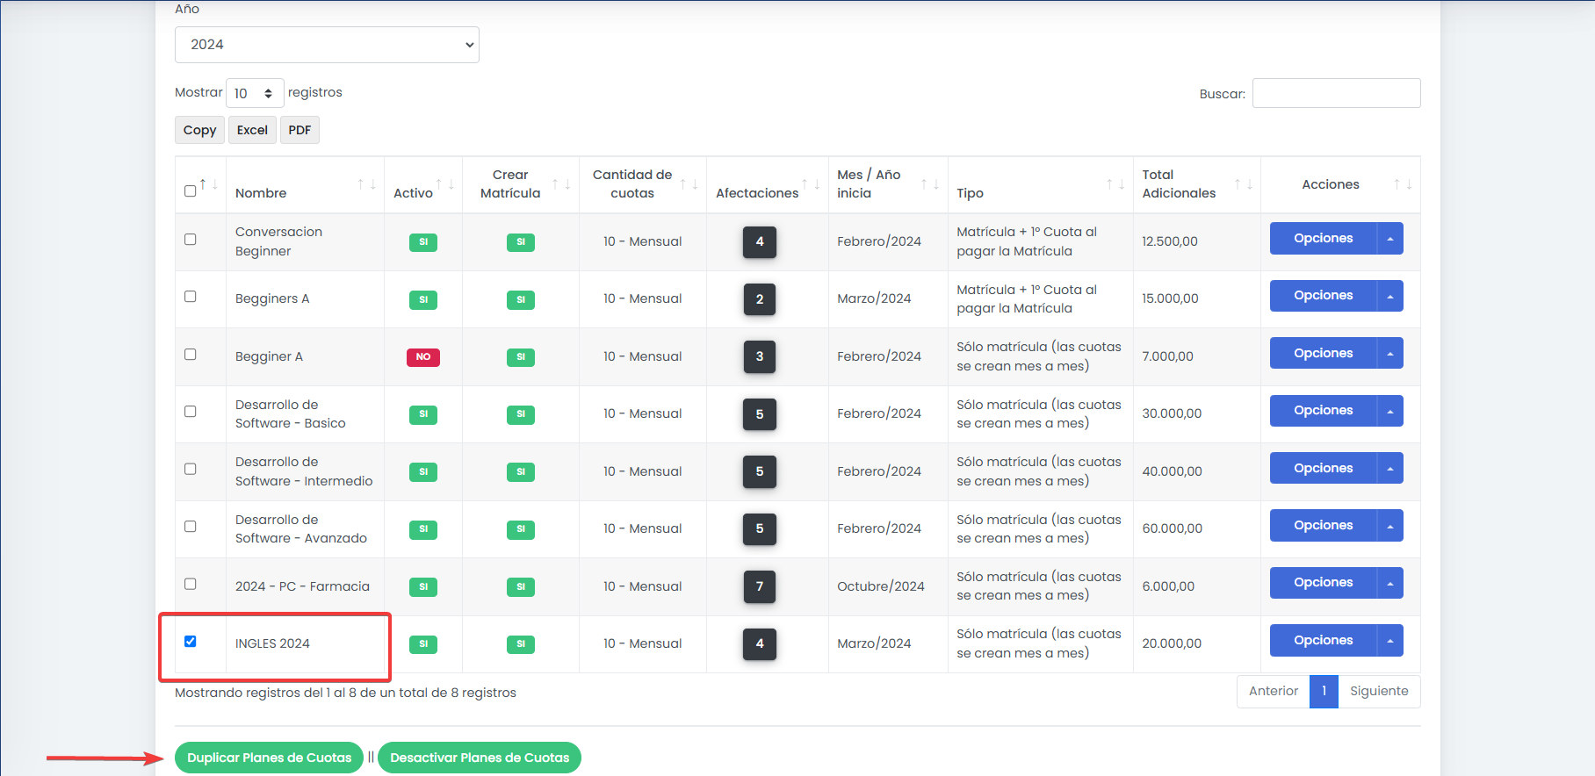Image resolution: width=1595 pixels, height=776 pixels.
Task: Expand Opciones caret for Conversacion Beginner
Action: pos(1390,239)
